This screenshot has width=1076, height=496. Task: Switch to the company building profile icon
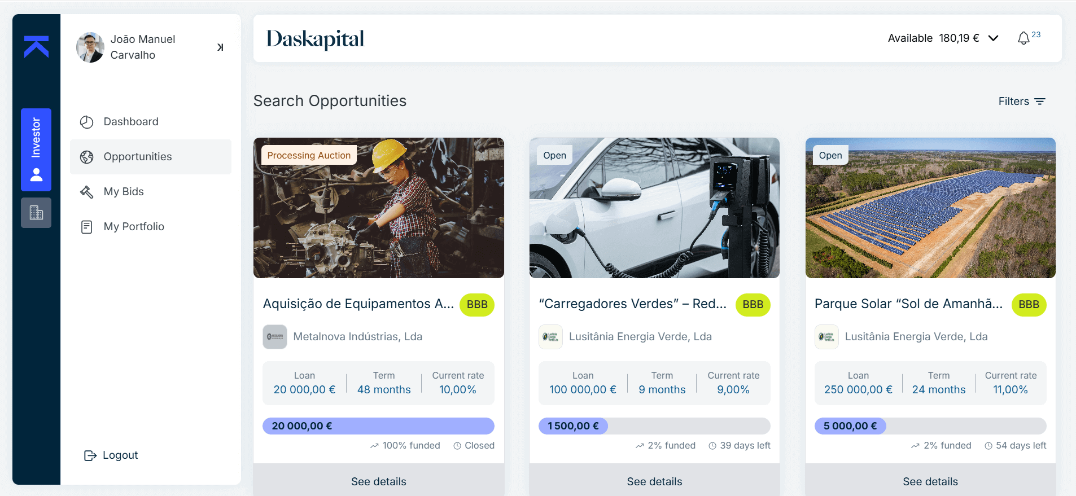point(36,213)
